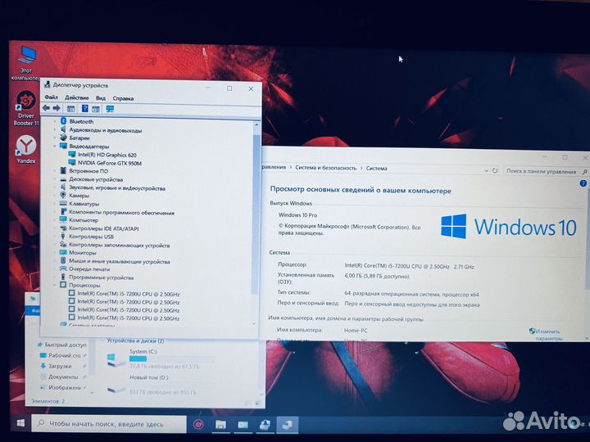Collapse the Видеоадаптеры node

[55, 147]
